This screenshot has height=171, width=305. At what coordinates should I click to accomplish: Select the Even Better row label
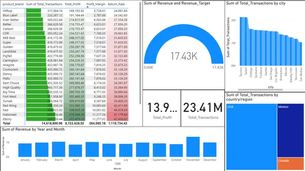coord(10,20)
